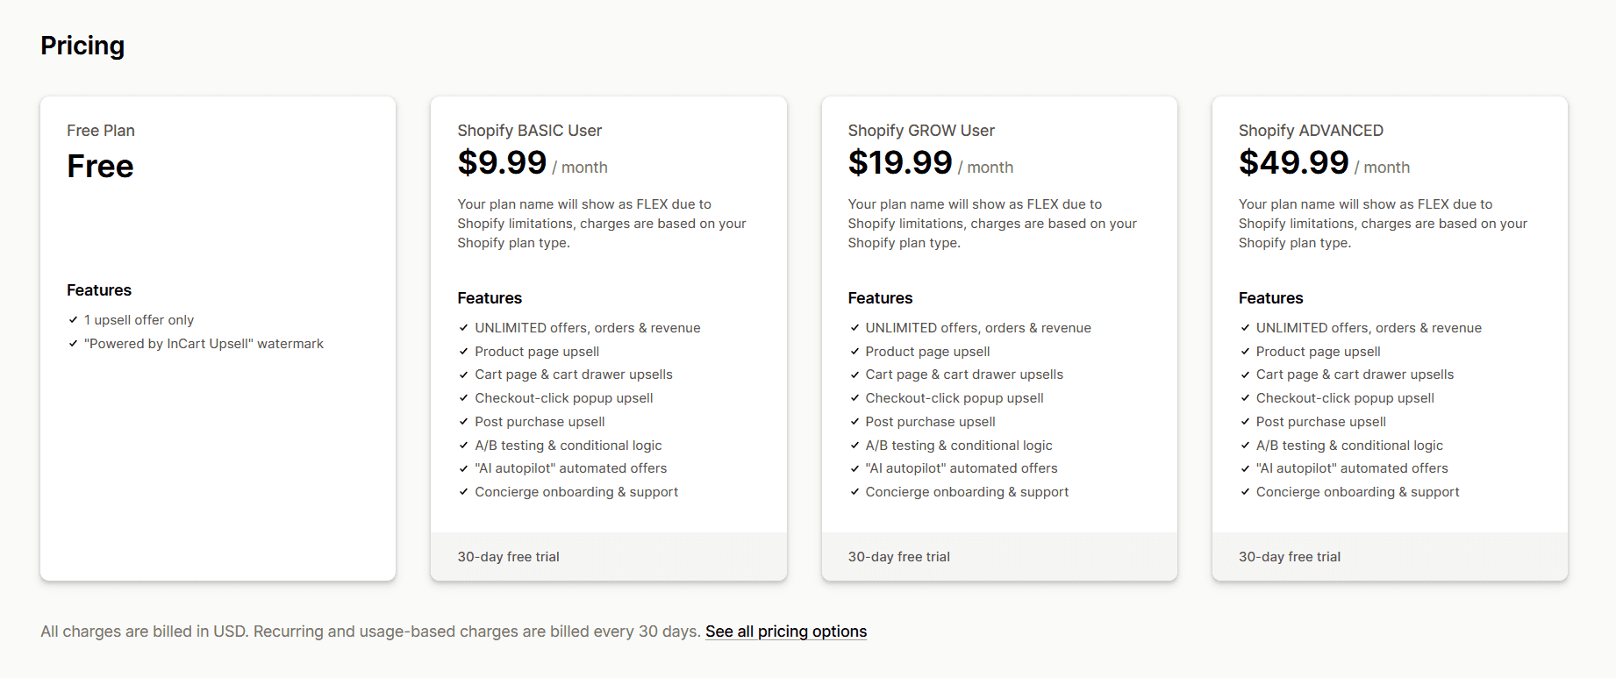This screenshot has height=678, width=1616.
Task: Click the Shopify GROW User plan heading
Action: tap(920, 131)
